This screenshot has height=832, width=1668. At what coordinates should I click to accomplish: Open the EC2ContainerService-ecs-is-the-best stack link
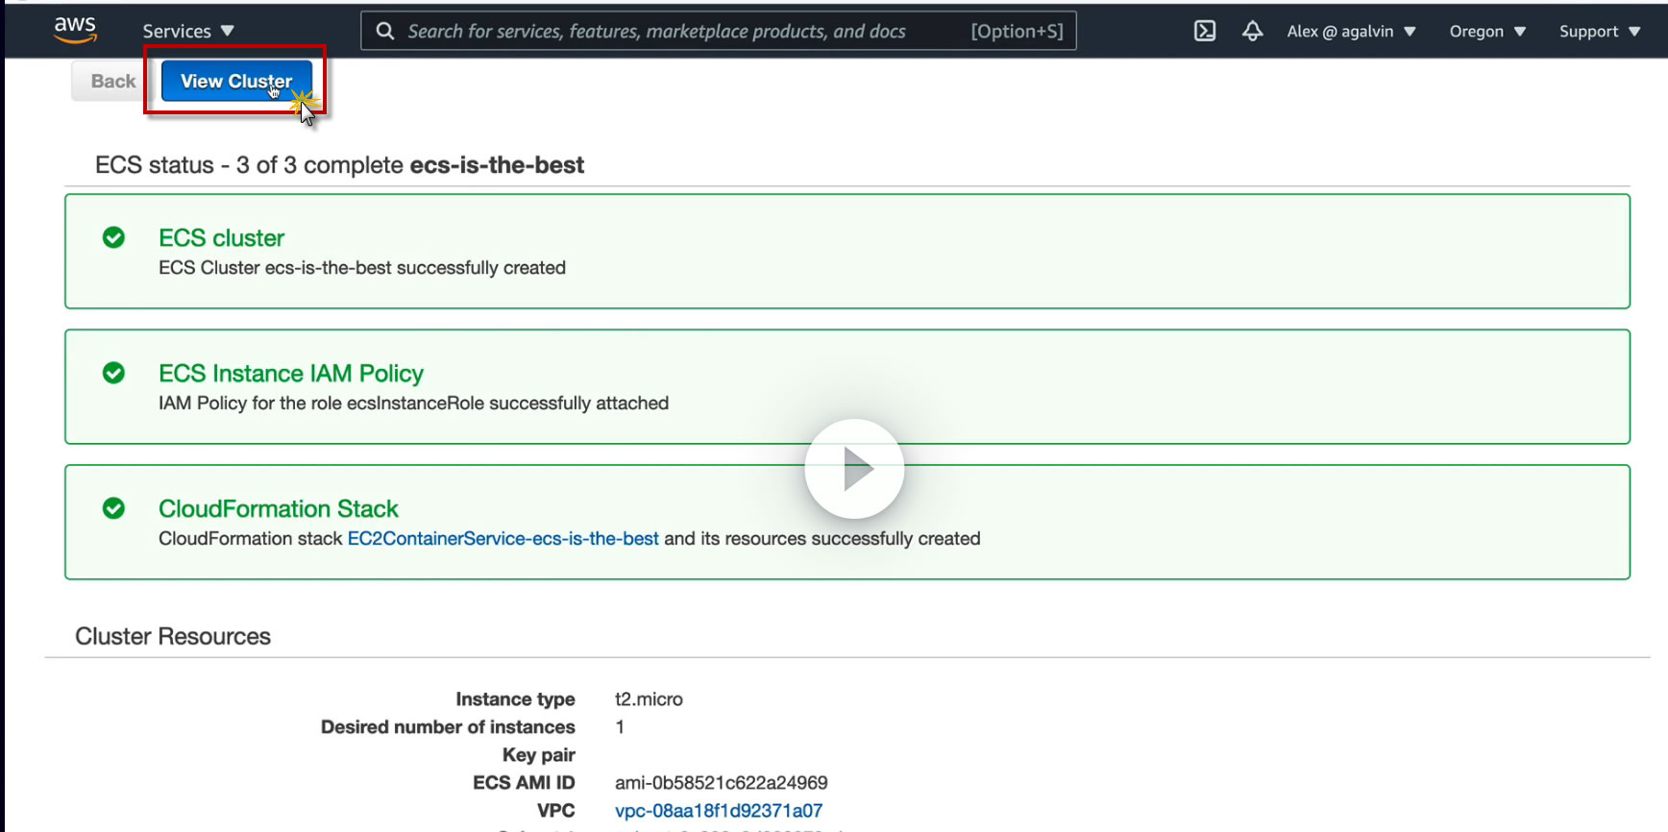[x=503, y=539]
